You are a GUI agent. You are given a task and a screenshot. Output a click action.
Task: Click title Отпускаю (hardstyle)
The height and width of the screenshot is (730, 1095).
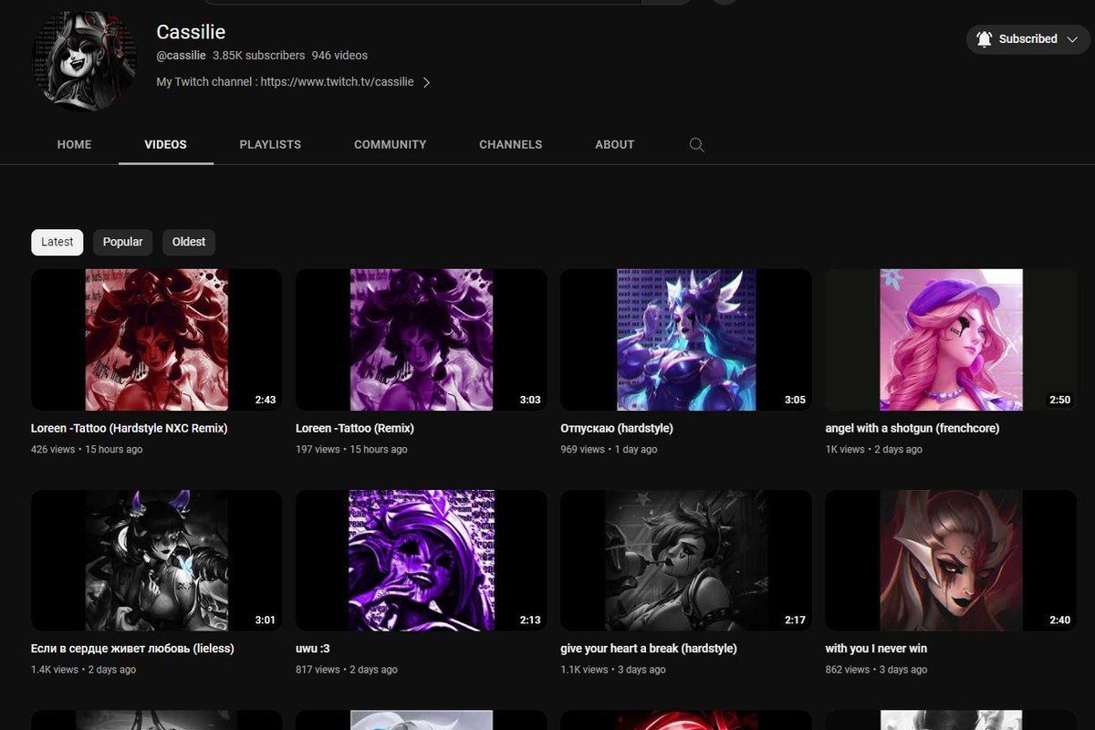617,428
